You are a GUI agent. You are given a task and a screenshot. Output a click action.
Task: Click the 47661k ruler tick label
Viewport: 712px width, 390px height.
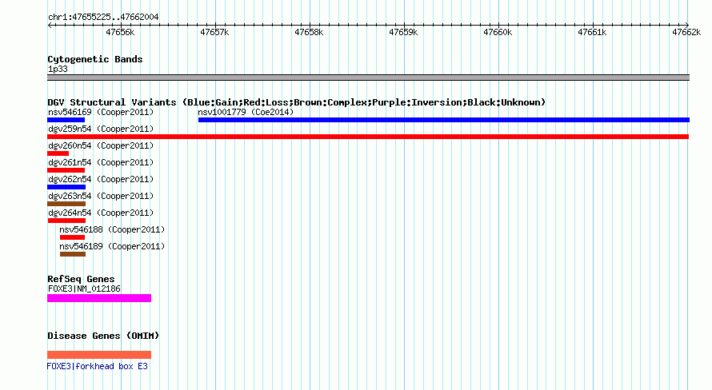pyautogui.click(x=592, y=32)
